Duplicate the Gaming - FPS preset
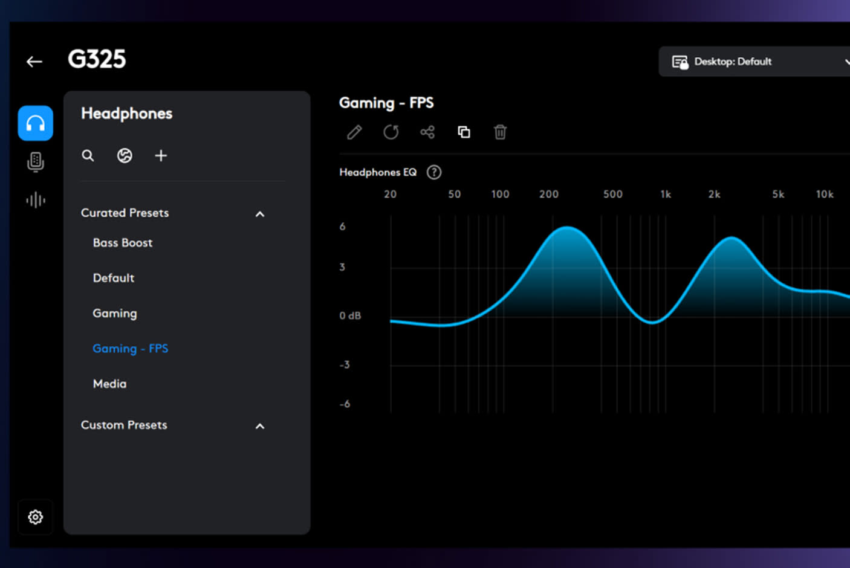850x568 pixels. [464, 132]
